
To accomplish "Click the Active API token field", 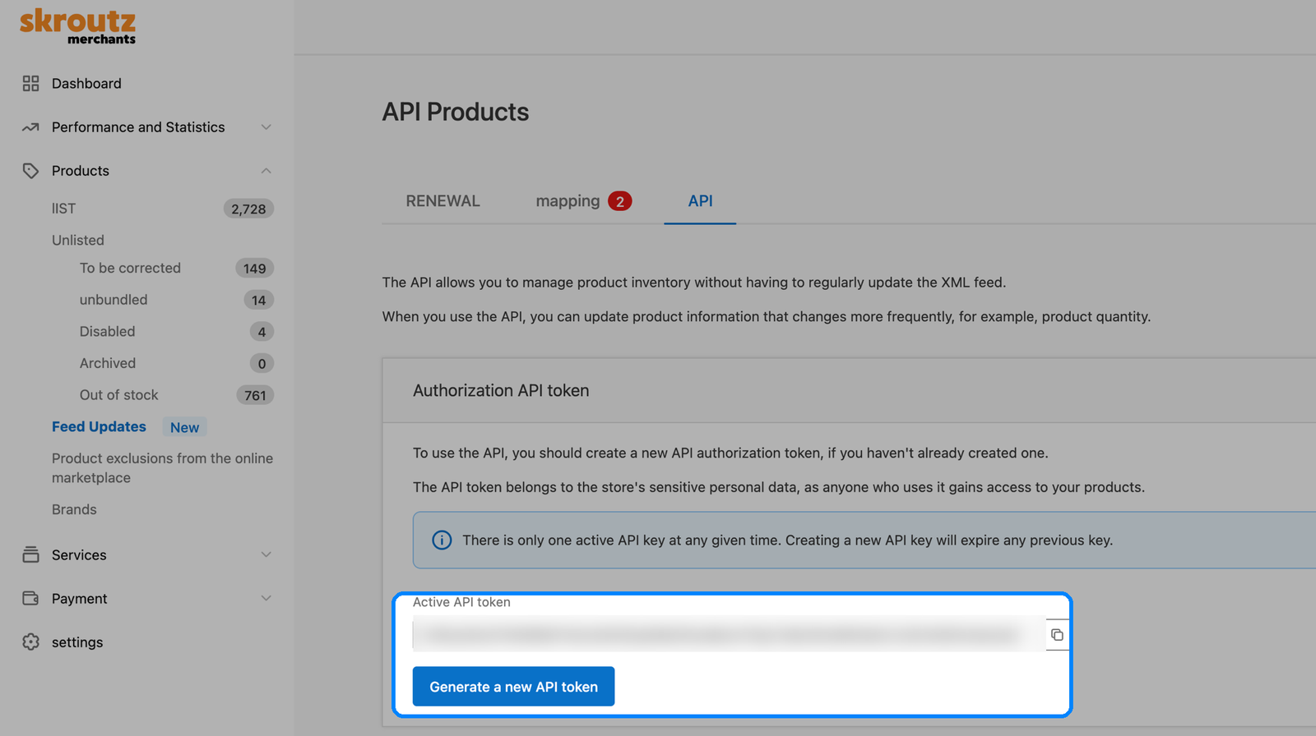I will tap(729, 634).
